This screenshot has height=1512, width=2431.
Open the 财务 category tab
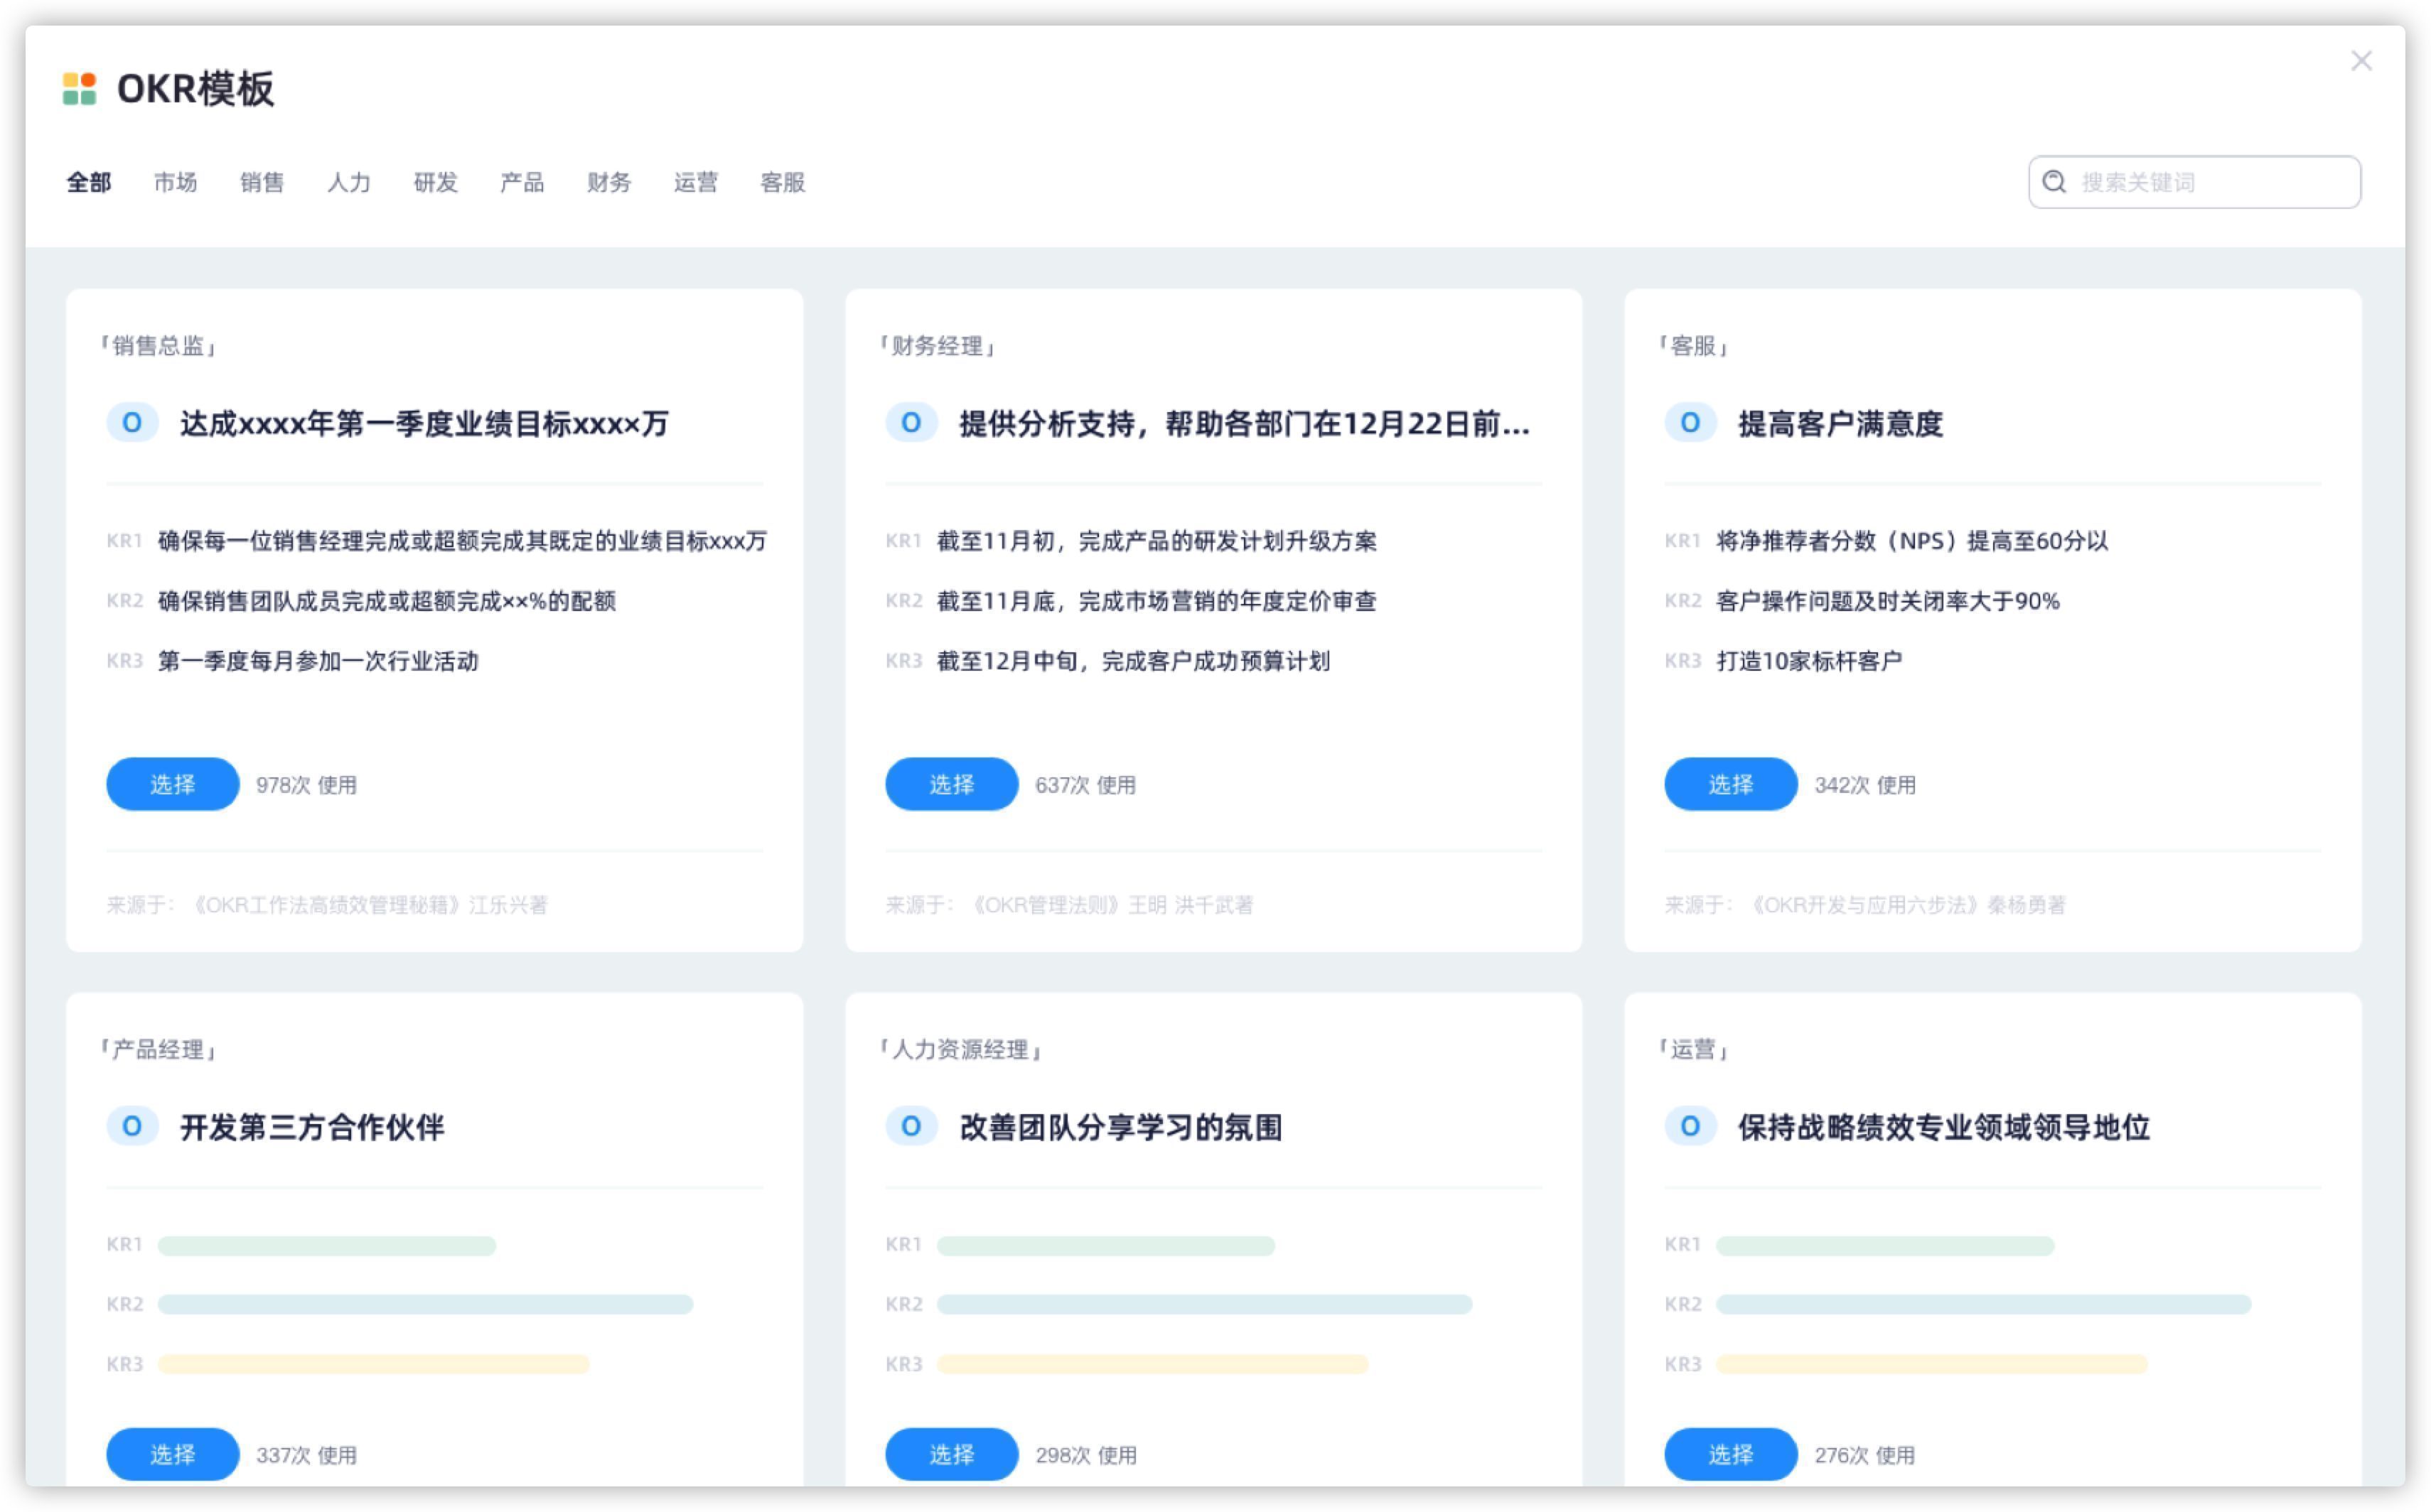[x=608, y=182]
